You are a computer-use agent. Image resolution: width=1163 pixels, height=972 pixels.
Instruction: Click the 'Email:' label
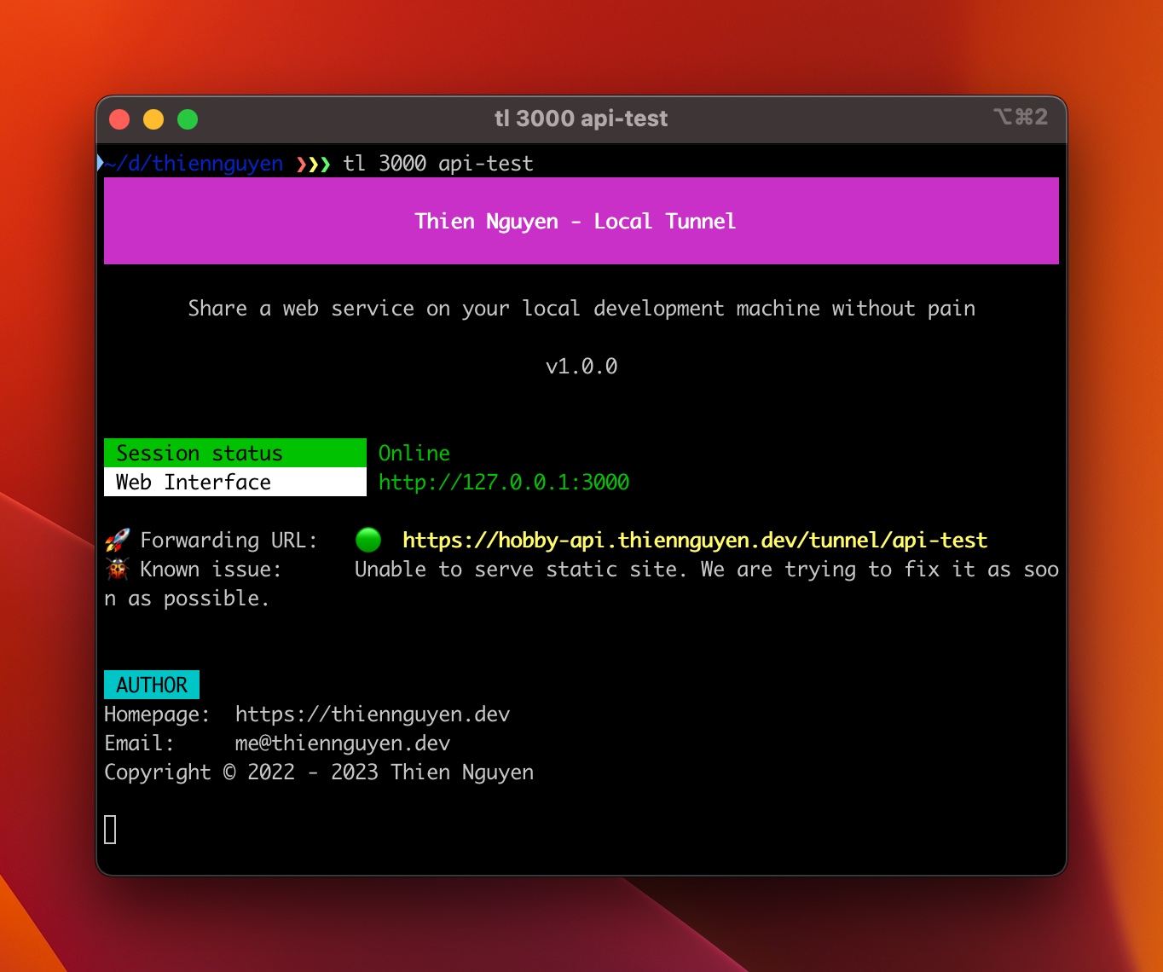[x=139, y=743]
